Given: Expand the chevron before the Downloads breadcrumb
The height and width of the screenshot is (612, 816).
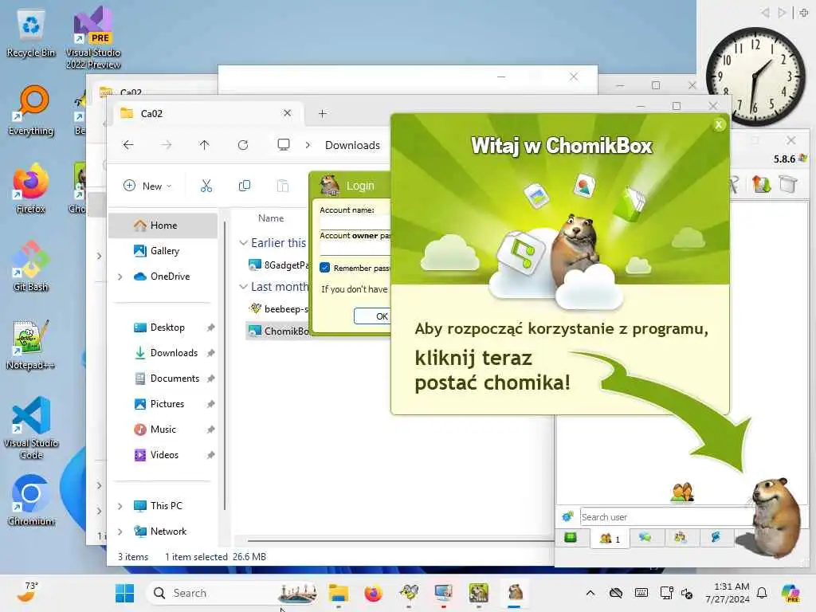Looking at the screenshot, I should 308,145.
